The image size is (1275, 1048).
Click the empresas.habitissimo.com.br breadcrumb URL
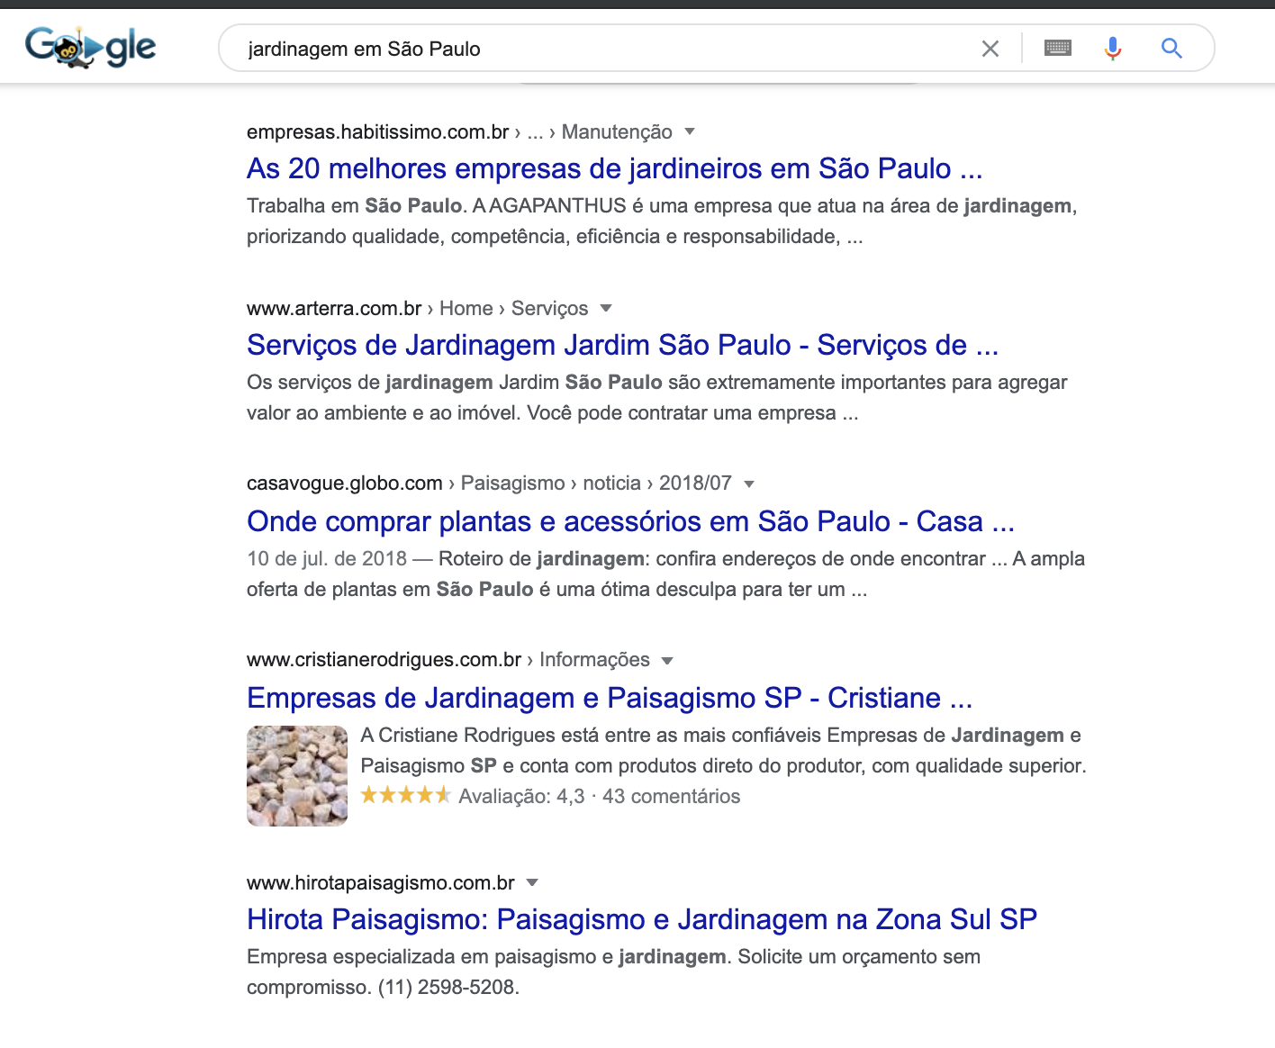click(378, 132)
